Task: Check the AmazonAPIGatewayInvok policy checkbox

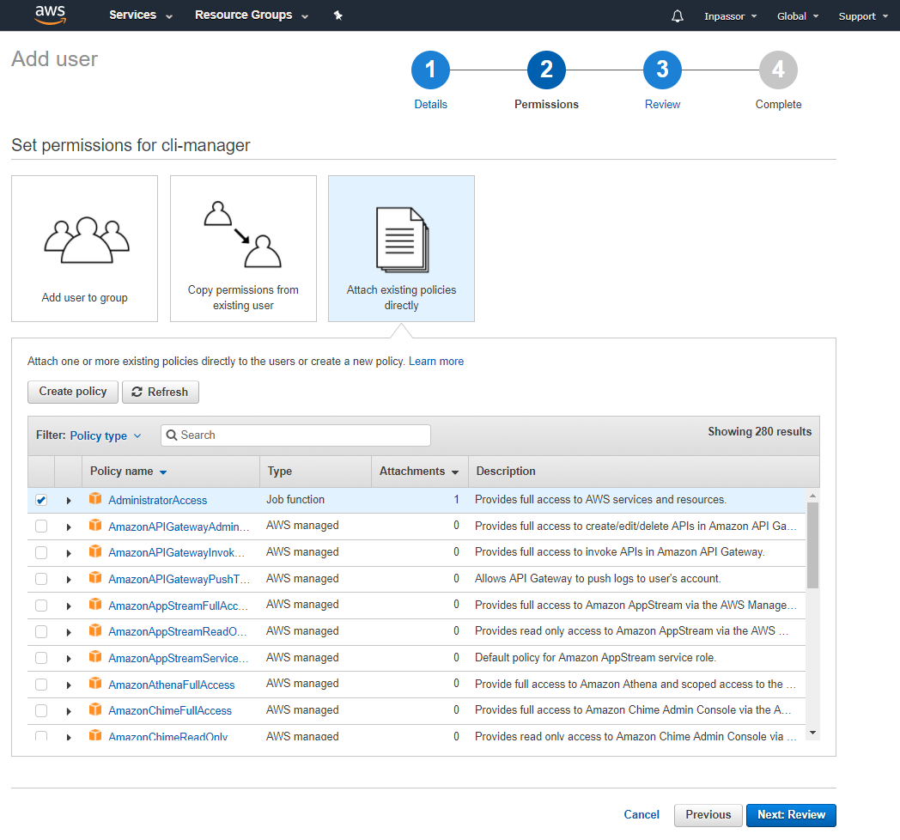Action: pos(41,552)
